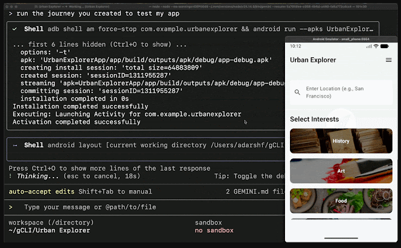The height and width of the screenshot is (248, 401).
Task: Select the History interest card
Action: click(341, 141)
